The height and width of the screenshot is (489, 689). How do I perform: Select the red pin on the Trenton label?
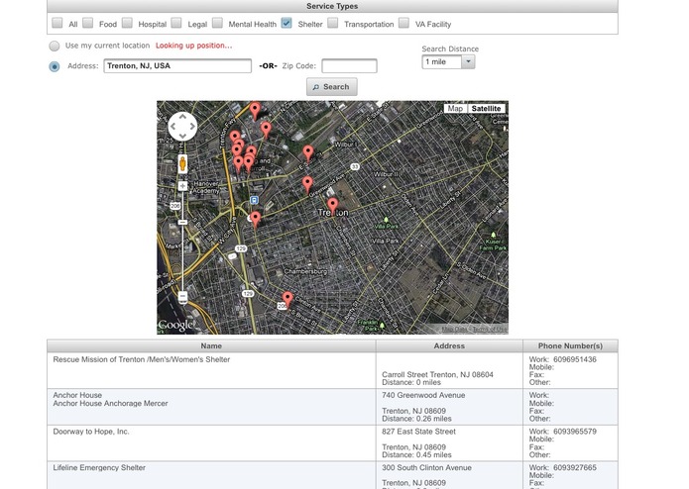(x=333, y=206)
